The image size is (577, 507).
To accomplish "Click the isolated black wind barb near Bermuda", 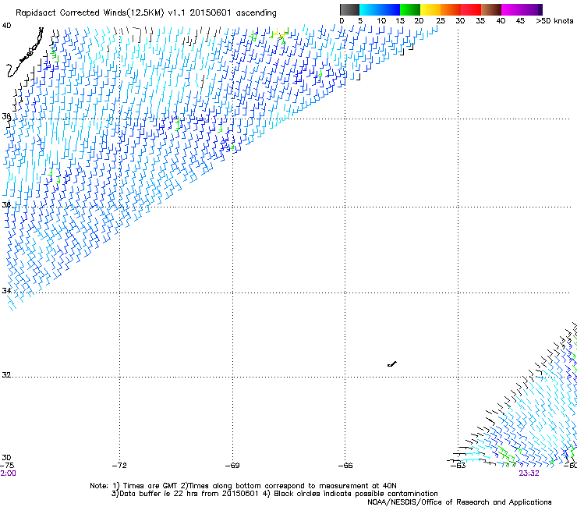I will [x=392, y=364].
